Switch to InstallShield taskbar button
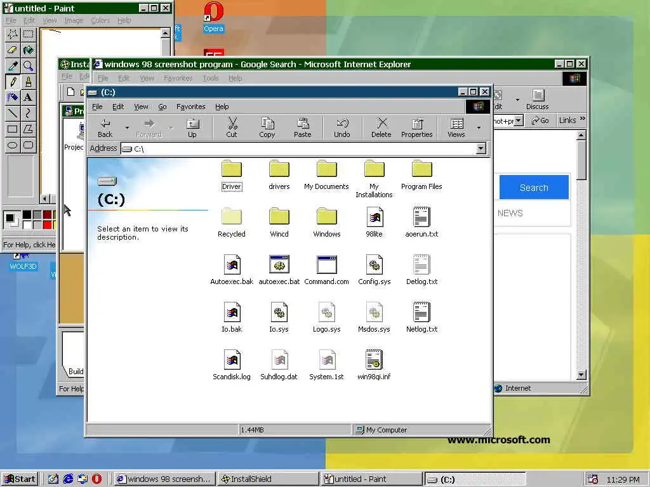This screenshot has width=650, height=487. pos(267,479)
